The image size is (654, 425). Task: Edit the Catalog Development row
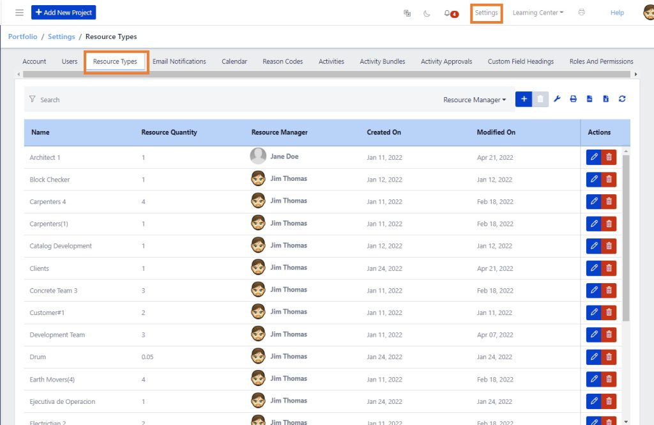593,246
